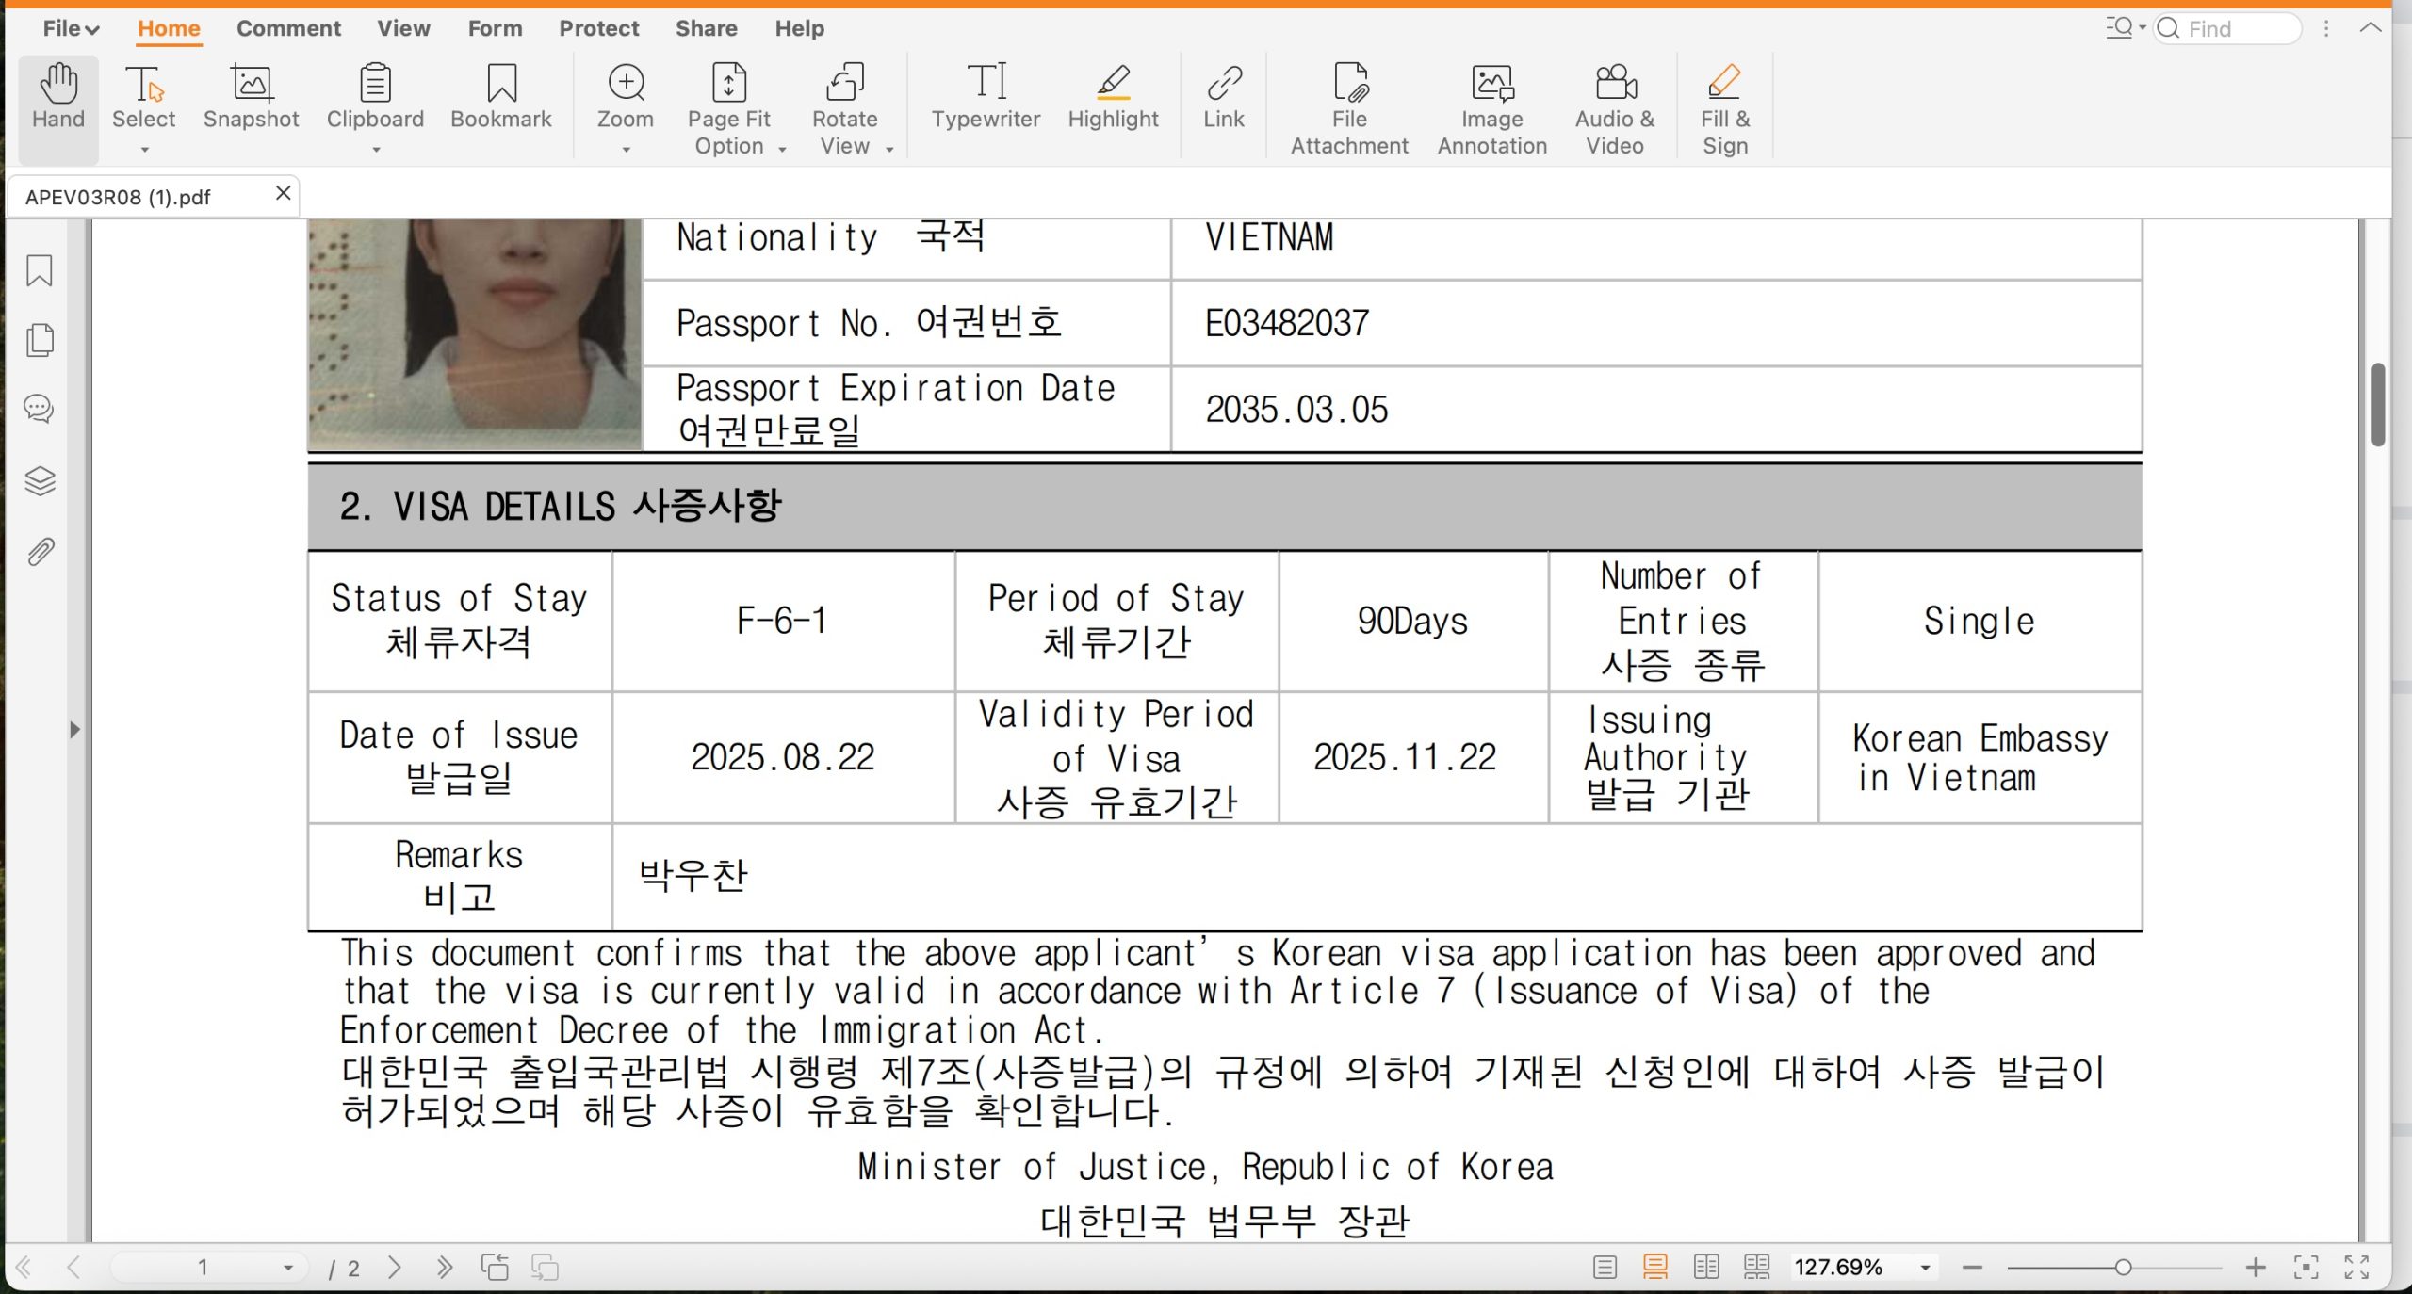Viewport: 2412px width, 1294px height.
Task: Open the Layers sidebar panel
Action: point(40,481)
